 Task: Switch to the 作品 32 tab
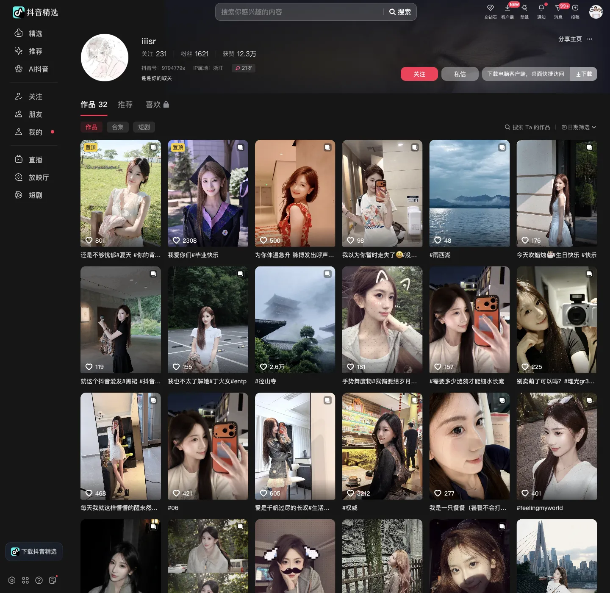click(x=94, y=104)
